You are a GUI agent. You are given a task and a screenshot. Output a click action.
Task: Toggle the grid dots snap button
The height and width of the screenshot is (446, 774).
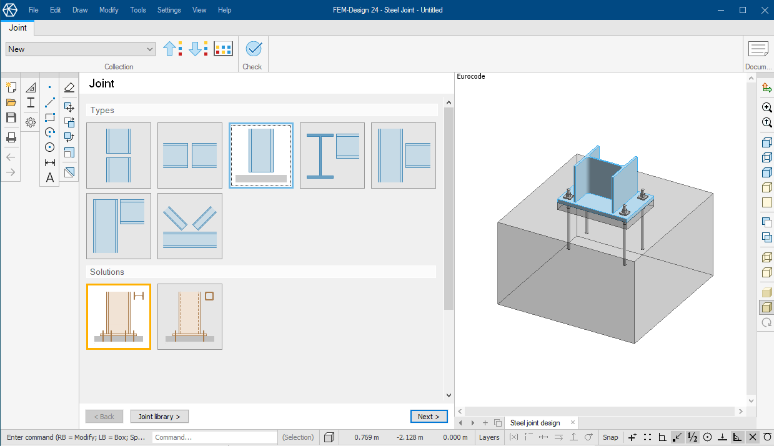coord(647,437)
